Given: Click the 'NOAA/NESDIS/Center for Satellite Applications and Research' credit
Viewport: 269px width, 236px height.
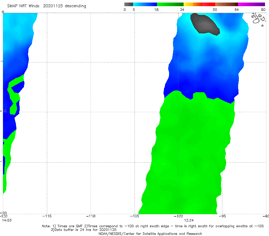Looking at the screenshot, I should (150, 233).
